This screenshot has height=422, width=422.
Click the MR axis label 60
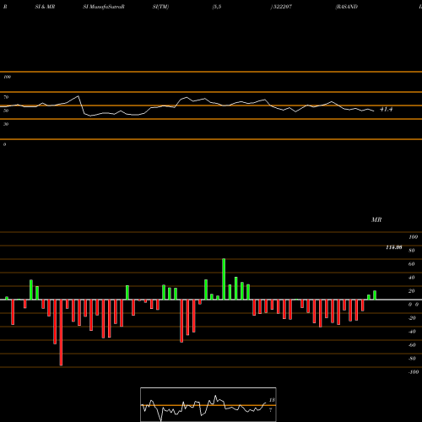pos(412,264)
